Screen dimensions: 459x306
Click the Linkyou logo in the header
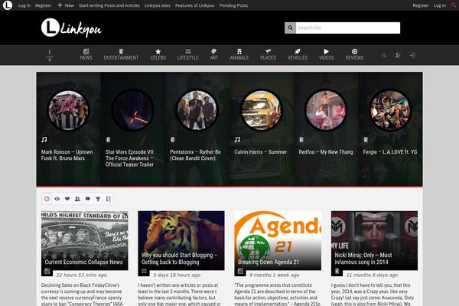click(x=71, y=28)
